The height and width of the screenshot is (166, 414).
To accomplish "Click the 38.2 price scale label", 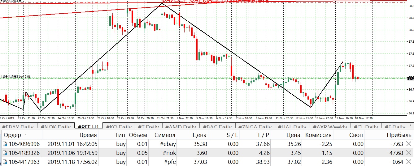I will [x=411, y=30].
